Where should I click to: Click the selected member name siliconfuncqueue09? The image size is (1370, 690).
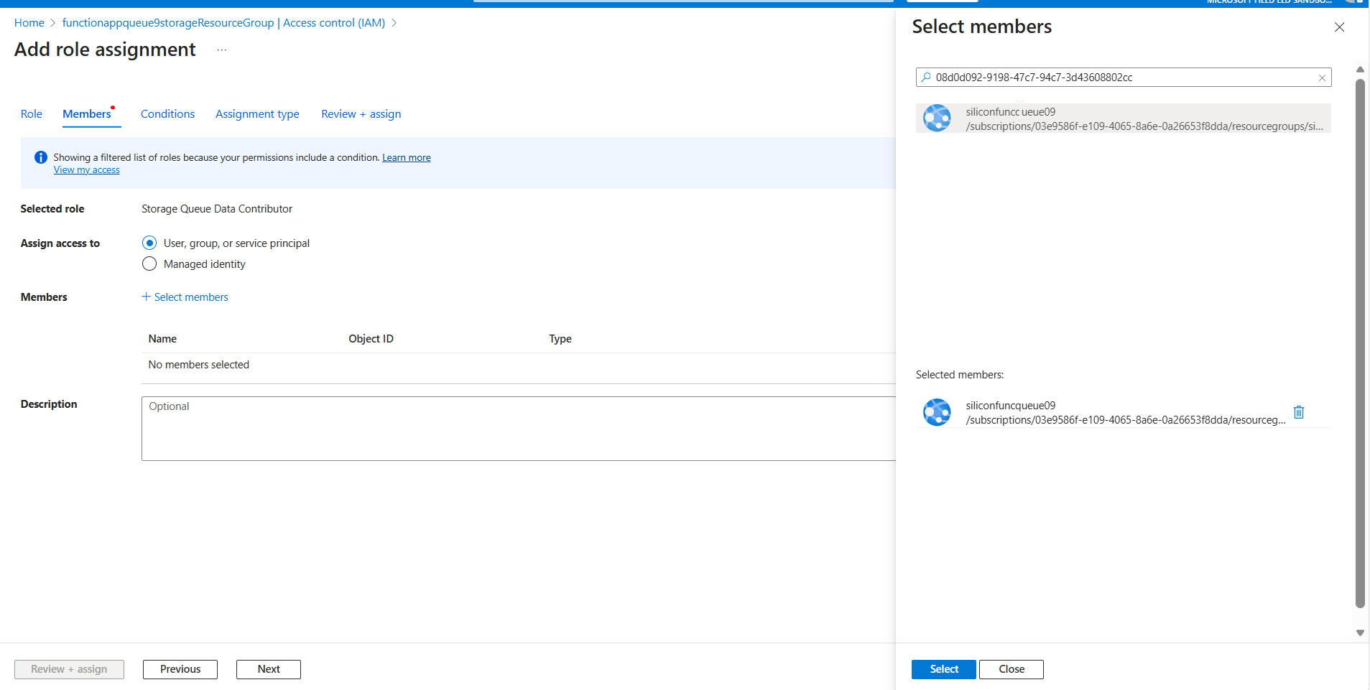click(1011, 406)
